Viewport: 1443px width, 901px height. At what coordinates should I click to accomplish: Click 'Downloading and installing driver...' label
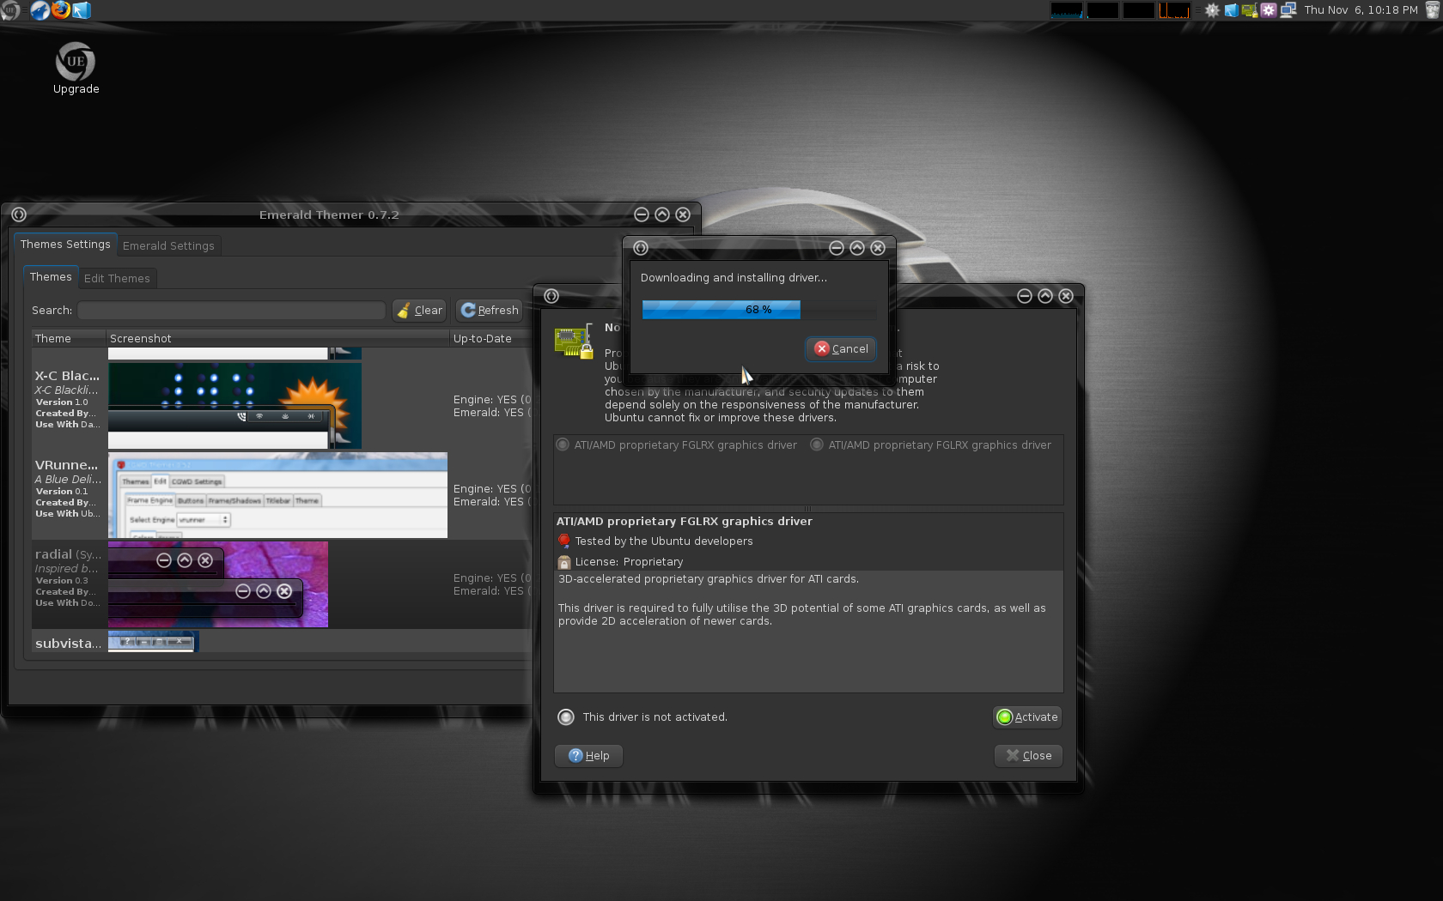[x=734, y=278]
